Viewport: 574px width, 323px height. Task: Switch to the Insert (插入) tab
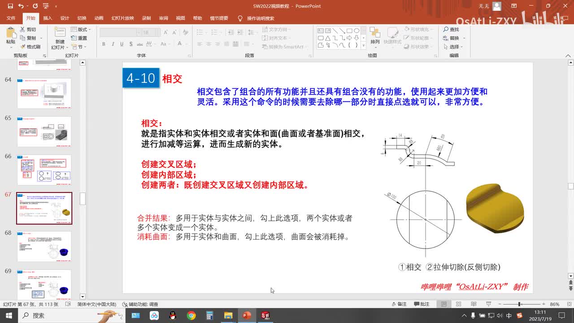(x=48, y=18)
